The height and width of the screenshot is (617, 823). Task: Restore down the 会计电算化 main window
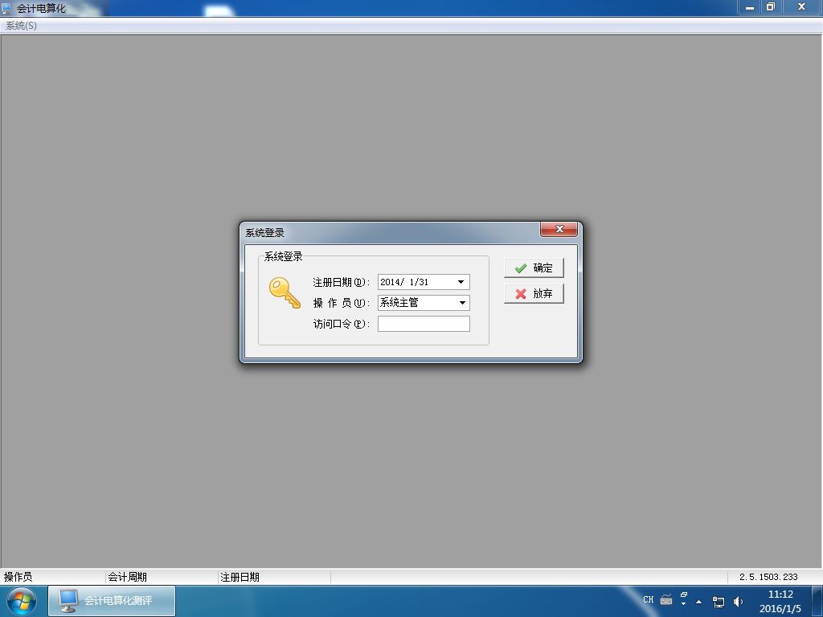(x=771, y=7)
